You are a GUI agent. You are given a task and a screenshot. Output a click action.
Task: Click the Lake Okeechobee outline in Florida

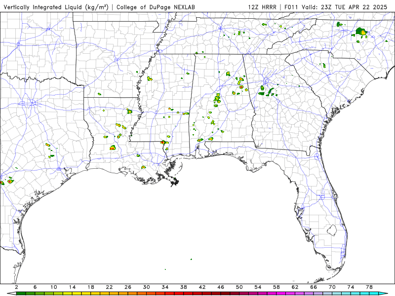[332, 230]
